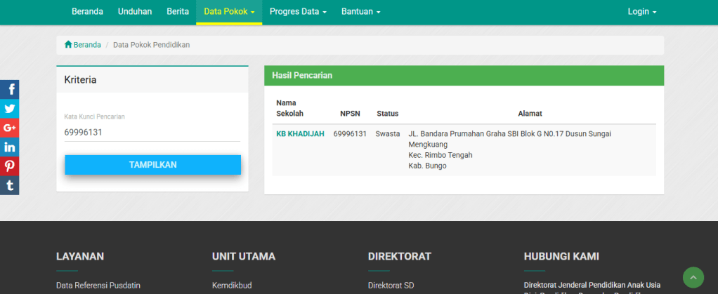This screenshot has height=294, width=718.
Task: Open Unduhan menu item
Action: (x=135, y=12)
